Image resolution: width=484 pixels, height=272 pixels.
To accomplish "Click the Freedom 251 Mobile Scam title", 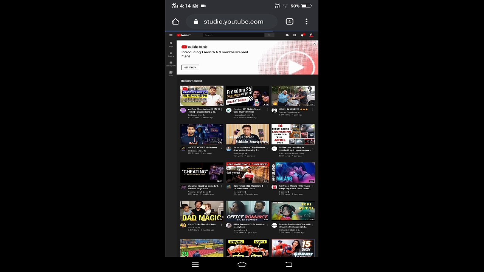I will coord(247,111).
